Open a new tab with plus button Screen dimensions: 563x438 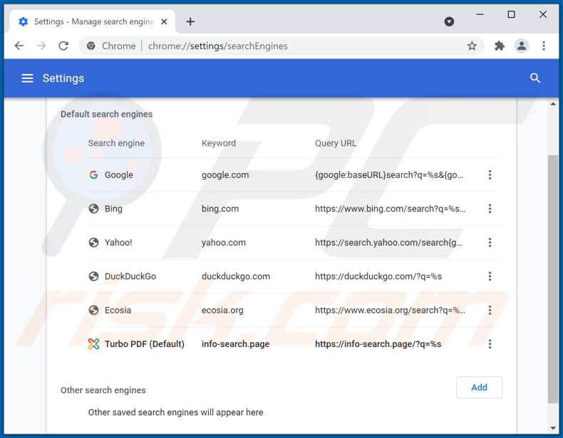click(x=190, y=22)
